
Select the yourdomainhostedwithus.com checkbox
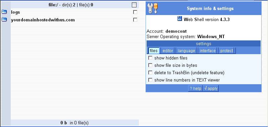[x=135, y=20]
